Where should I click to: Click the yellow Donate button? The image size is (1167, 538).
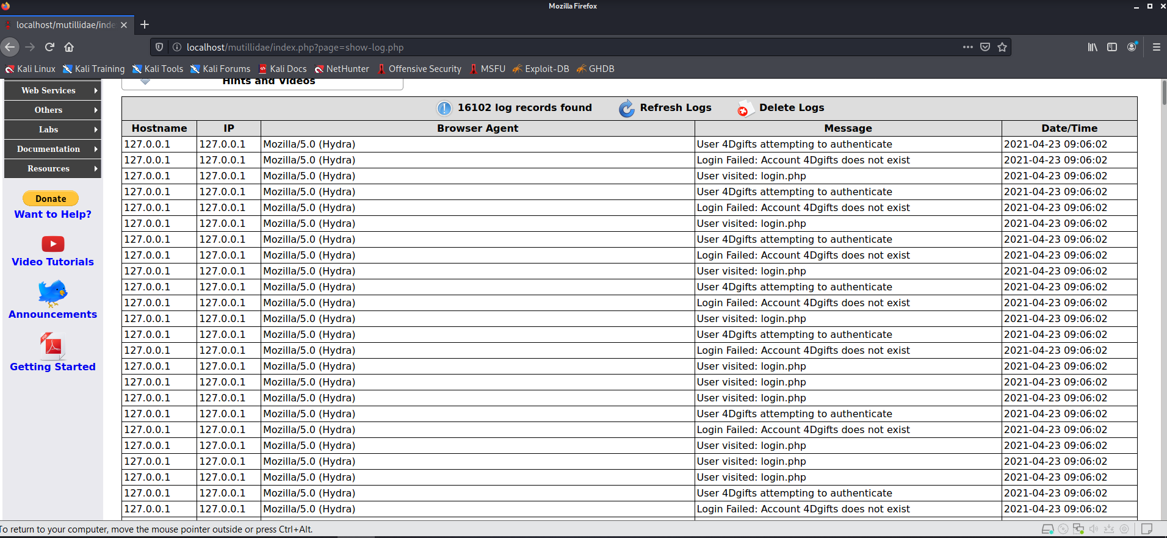51,198
